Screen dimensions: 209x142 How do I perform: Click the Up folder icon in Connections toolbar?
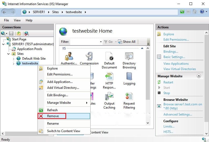(x=19, y=33)
